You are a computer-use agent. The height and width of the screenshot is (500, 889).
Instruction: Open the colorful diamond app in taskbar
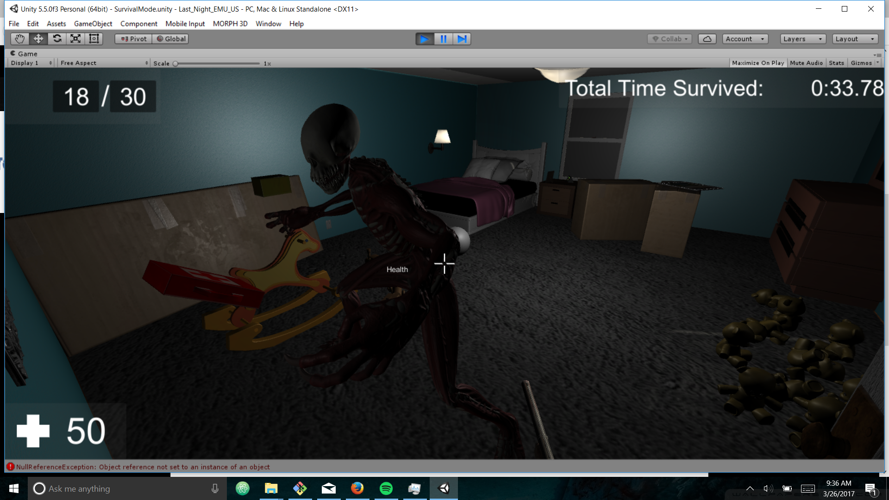pos(300,488)
